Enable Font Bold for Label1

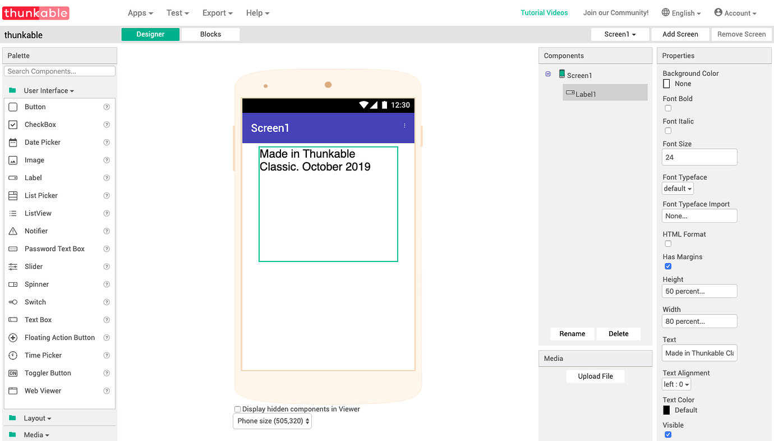tap(666, 108)
